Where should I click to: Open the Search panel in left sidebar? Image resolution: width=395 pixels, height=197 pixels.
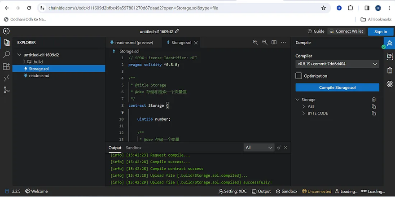click(x=6, y=54)
